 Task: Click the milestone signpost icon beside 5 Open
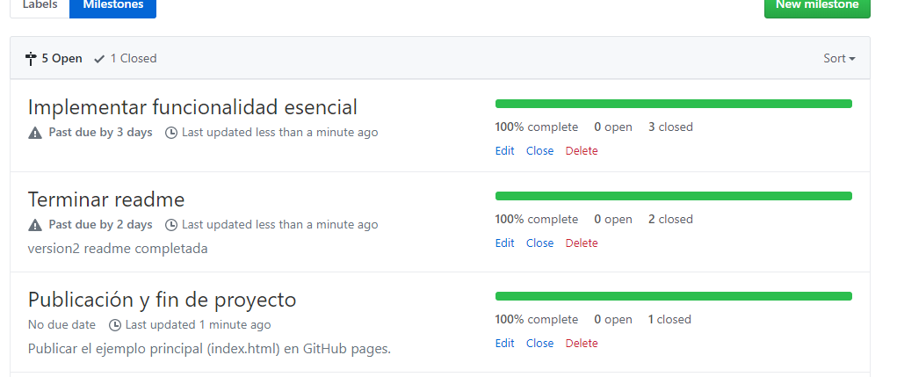tap(32, 59)
